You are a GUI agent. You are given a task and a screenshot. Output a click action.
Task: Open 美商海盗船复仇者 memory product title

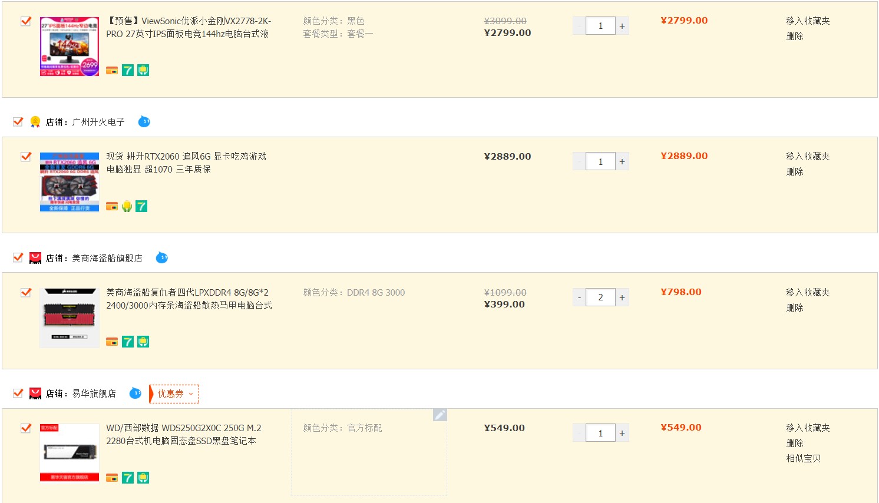[x=189, y=299]
